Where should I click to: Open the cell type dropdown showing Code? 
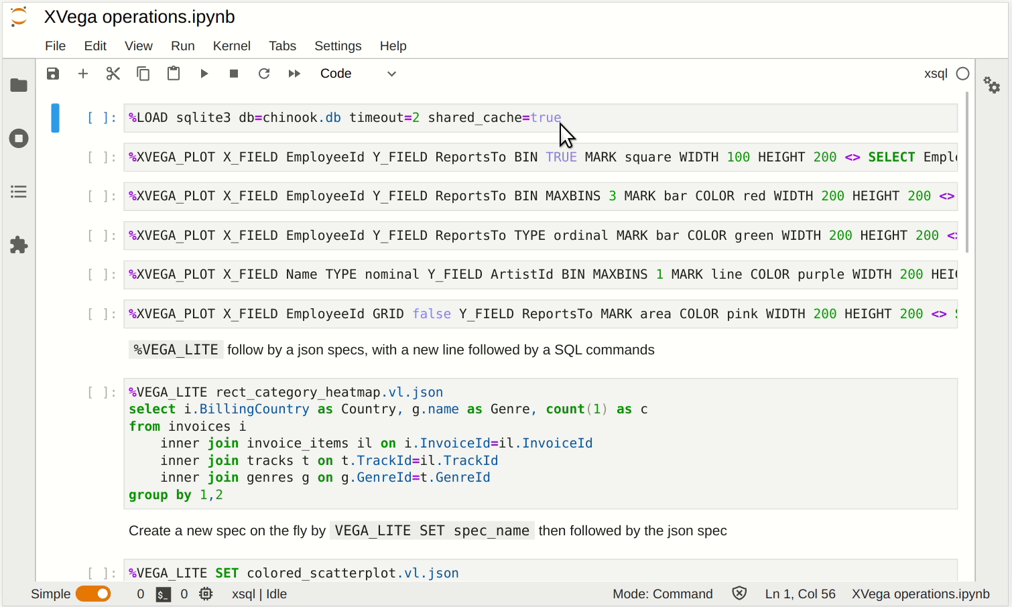359,74
